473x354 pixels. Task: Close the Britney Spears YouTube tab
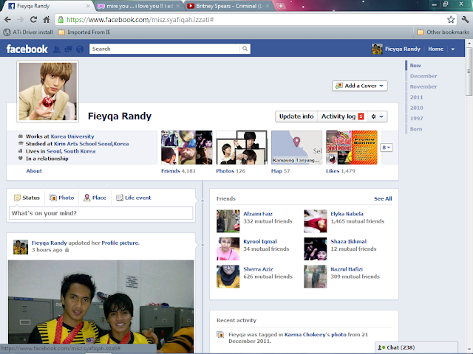tap(268, 6)
